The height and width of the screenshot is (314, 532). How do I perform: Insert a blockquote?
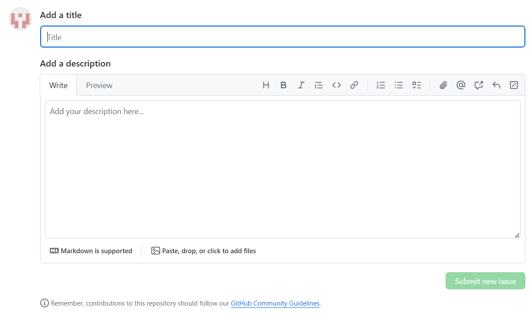tap(319, 85)
